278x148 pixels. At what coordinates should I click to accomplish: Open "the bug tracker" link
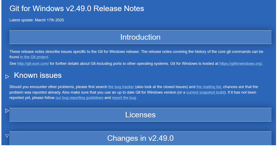click(121, 87)
